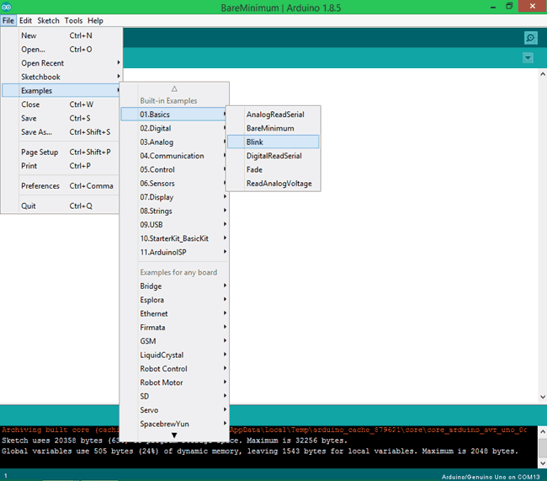
Task: Open the Help menu
Action: point(95,20)
